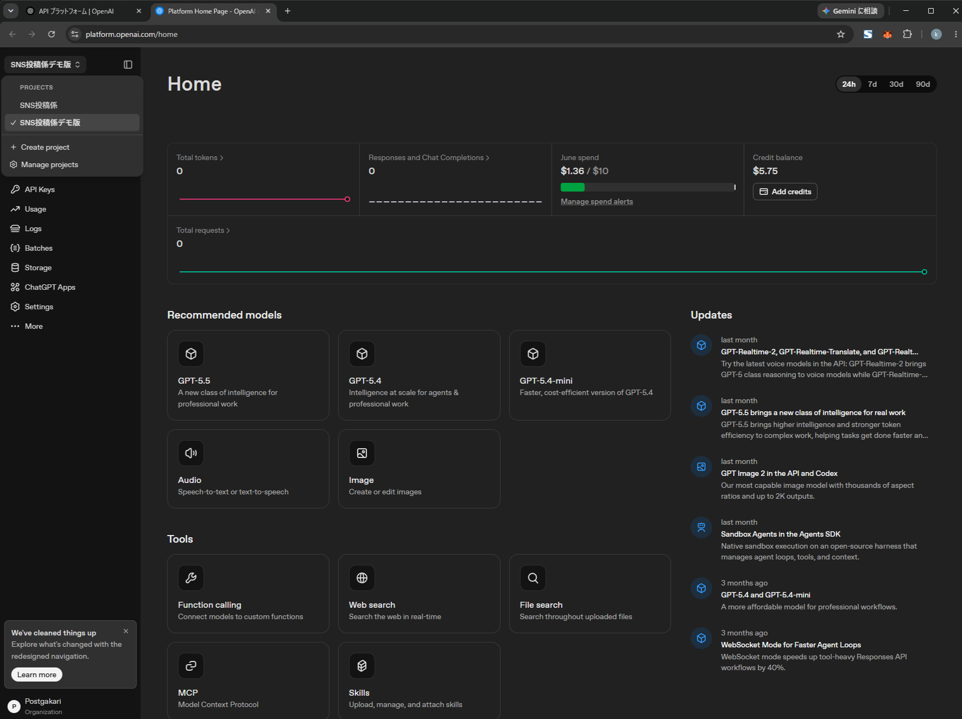The image size is (962, 719).
Task: Expand Total requests details
Action: pos(203,230)
